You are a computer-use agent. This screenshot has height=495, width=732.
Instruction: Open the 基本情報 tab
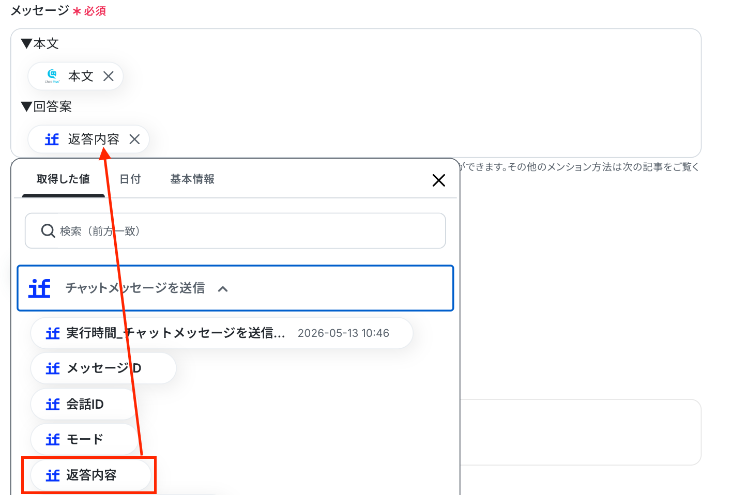192,179
